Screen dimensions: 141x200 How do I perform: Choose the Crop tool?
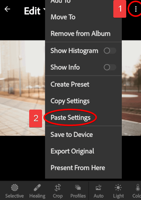click(x=58, y=191)
